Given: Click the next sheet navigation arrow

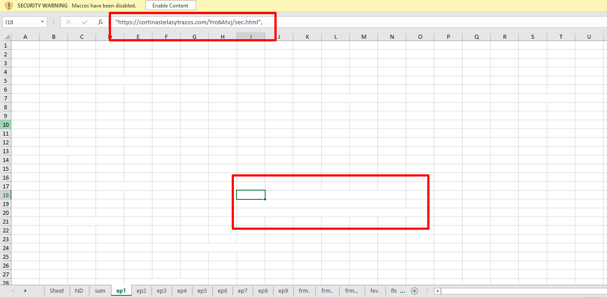Looking at the screenshot, I should pos(25,291).
